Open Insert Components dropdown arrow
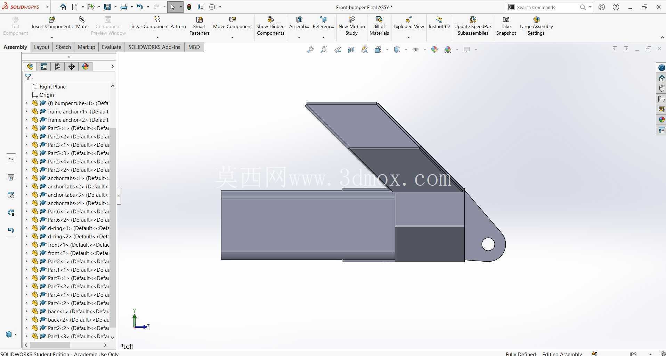The image size is (666, 356). pyautogui.click(x=52, y=37)
